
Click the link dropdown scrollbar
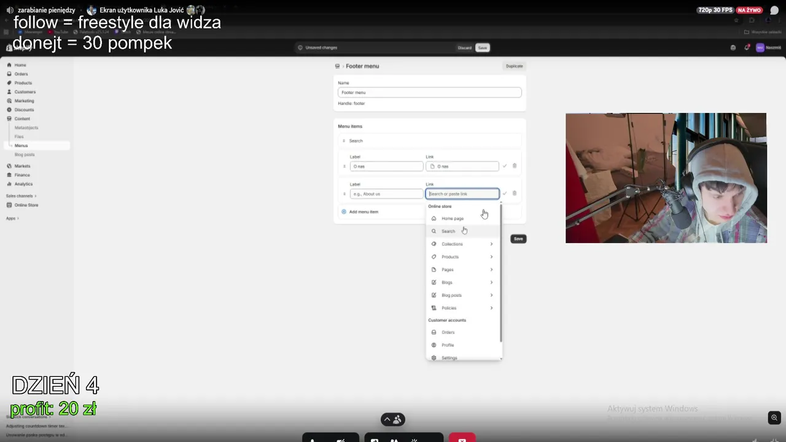click(501, 274)
